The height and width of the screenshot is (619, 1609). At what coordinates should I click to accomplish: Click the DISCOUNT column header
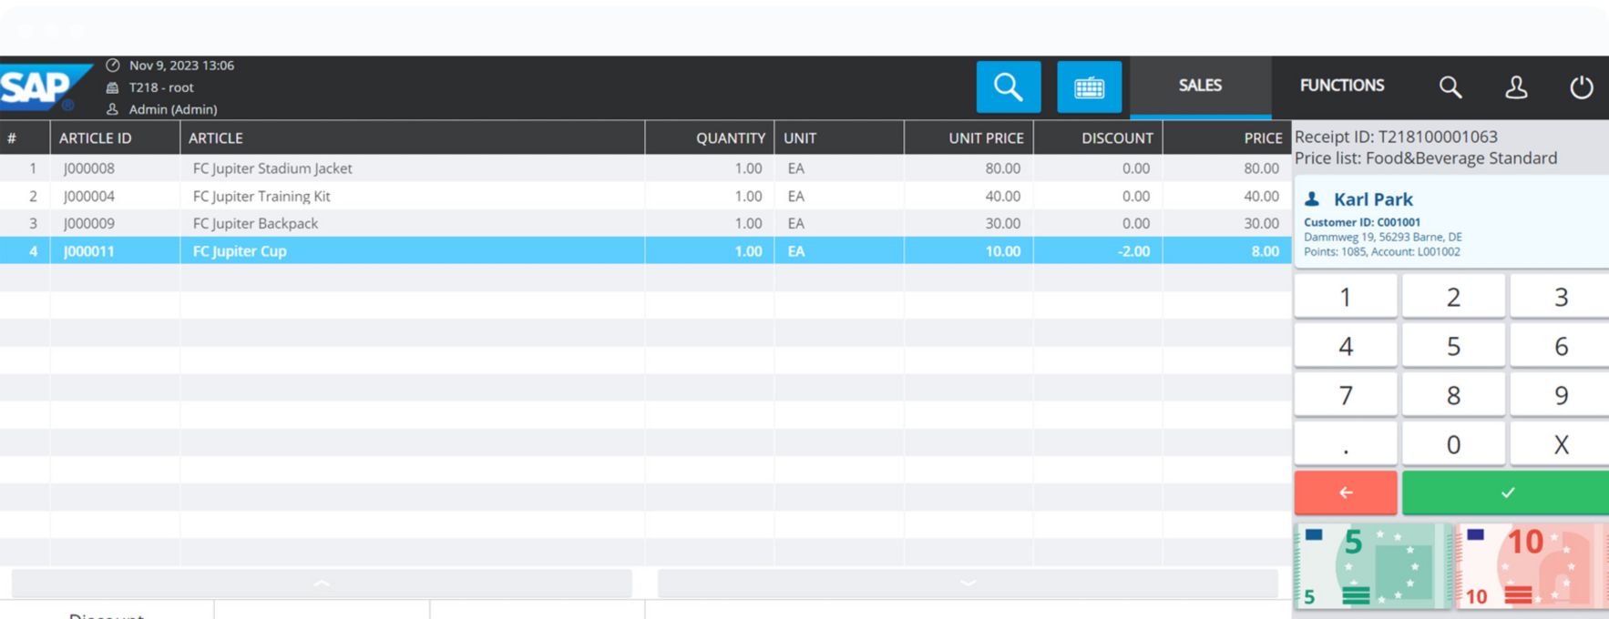click(1116, 138)
